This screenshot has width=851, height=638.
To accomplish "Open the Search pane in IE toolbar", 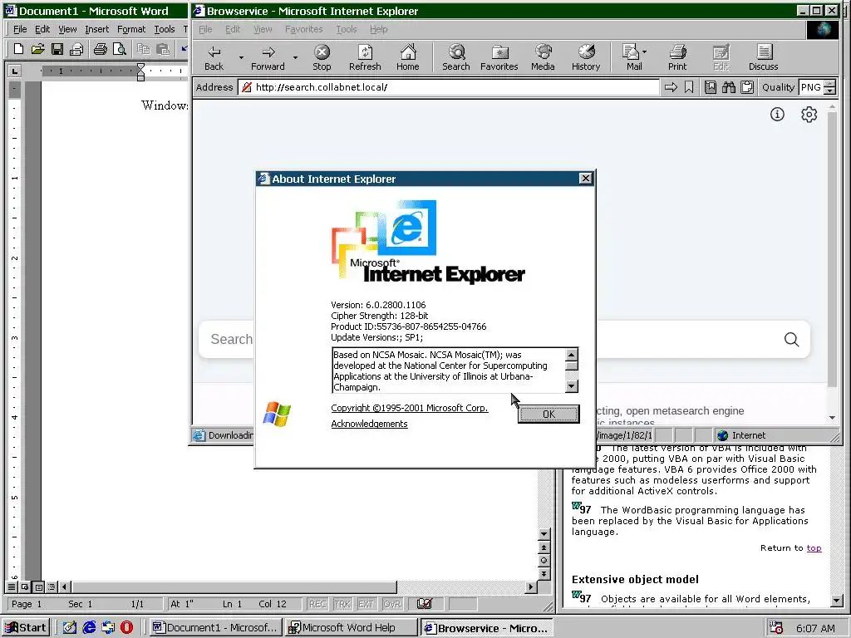I will tap(456, 58).
